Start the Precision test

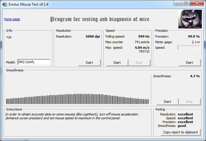(x=190, y=63)
